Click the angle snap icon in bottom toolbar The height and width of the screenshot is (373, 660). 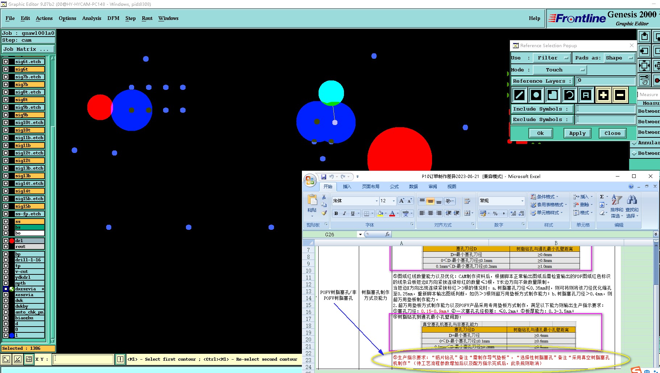(17, 359)
